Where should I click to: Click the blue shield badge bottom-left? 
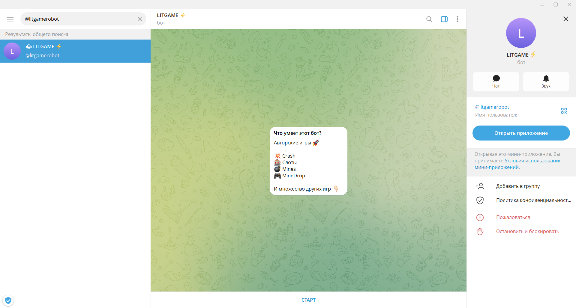[8, 300]
